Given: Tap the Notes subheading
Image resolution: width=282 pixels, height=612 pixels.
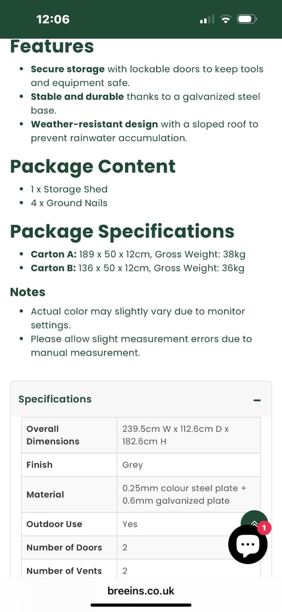Looking at the screenshot, I should pyautogui.click(x=27, y=292).
